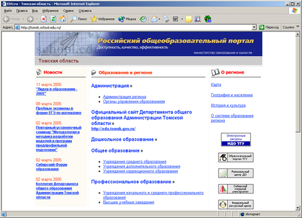Click the Mail envelope icon
302x218 pixels.
[154, 19]
